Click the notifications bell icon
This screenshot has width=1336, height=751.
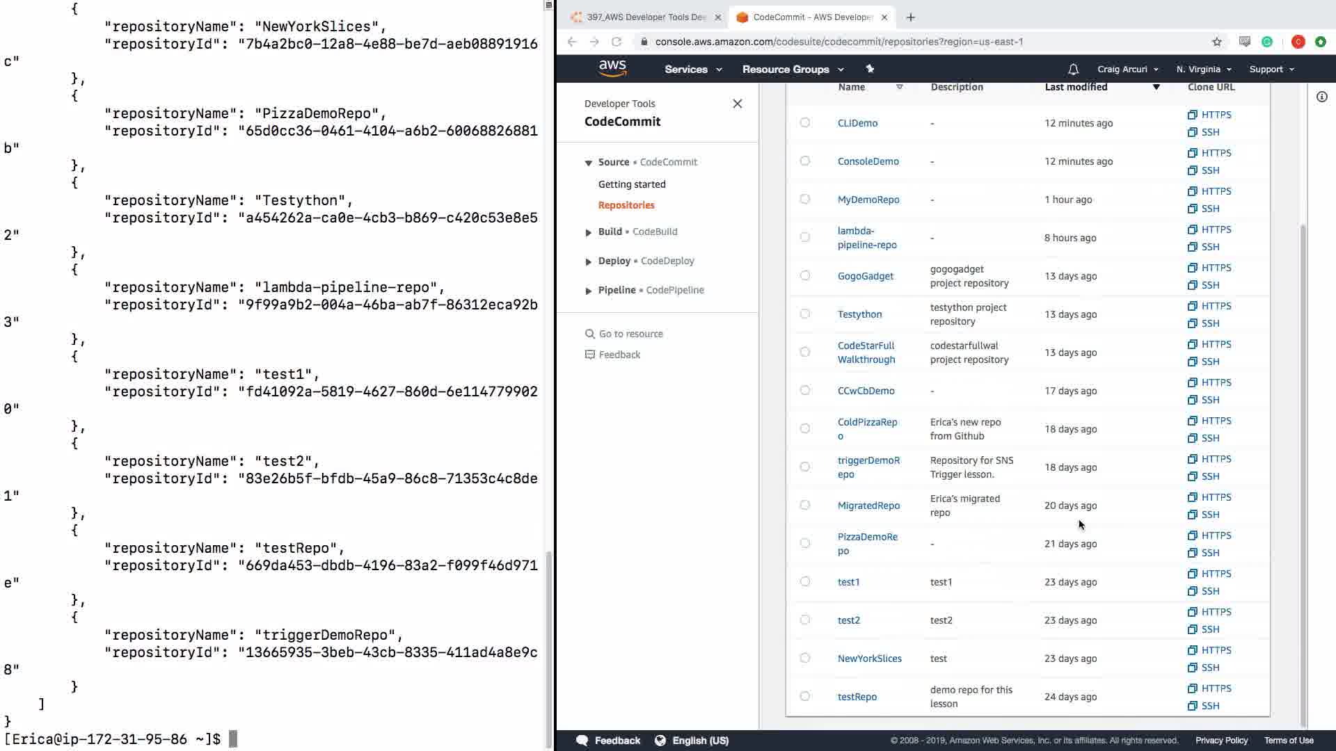click(x=1073, y=70)
